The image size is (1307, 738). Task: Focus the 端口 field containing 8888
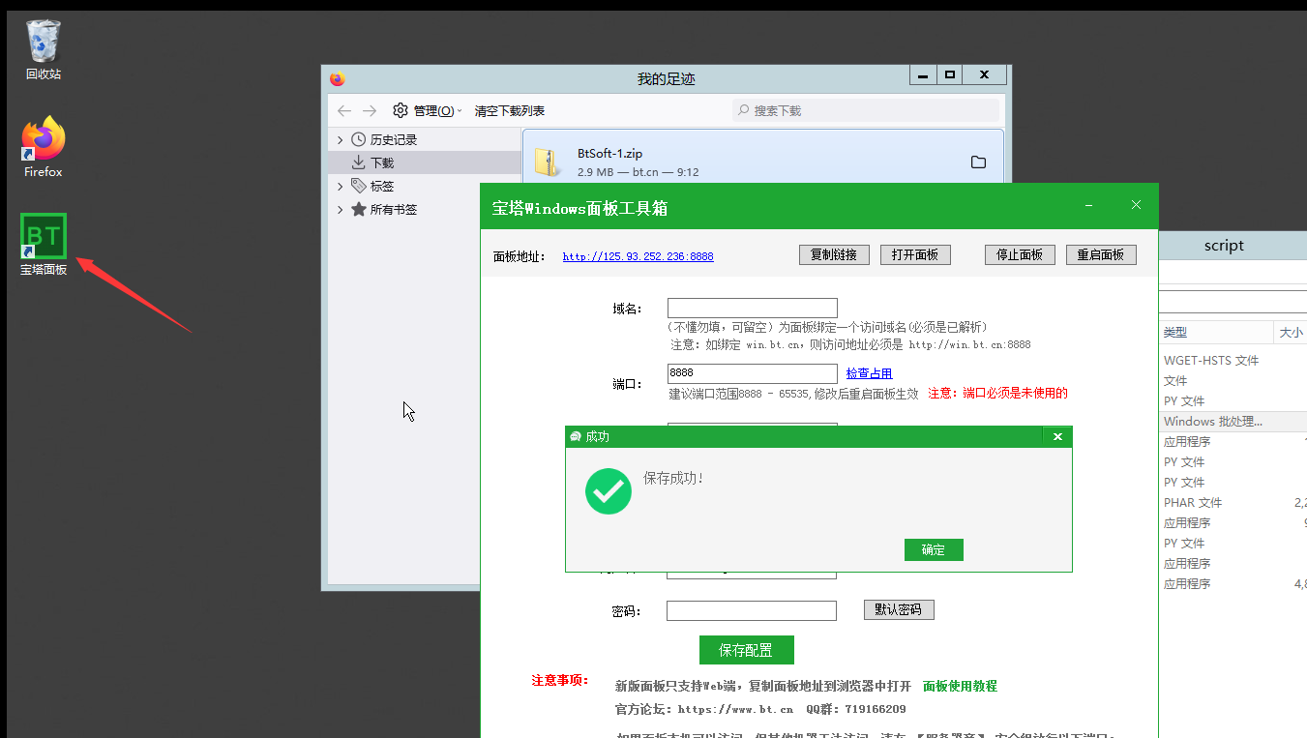click(x=752, y=373)
